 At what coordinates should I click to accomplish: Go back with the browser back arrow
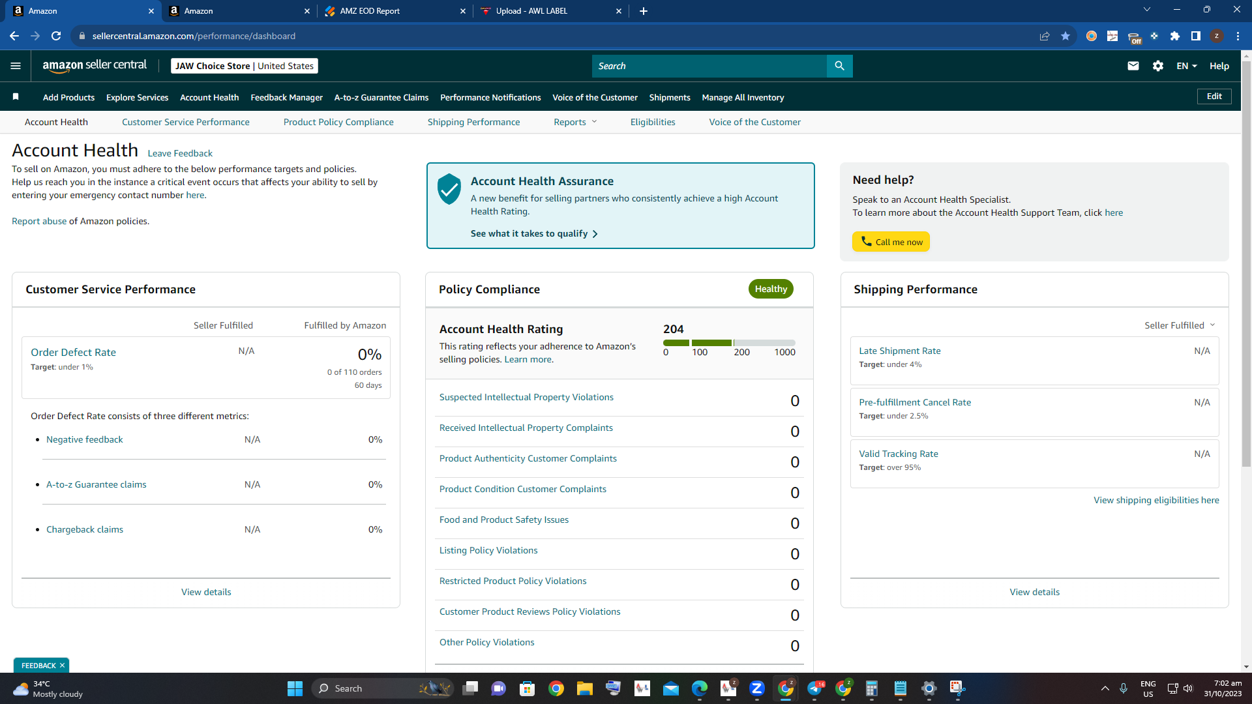point(14,36)
